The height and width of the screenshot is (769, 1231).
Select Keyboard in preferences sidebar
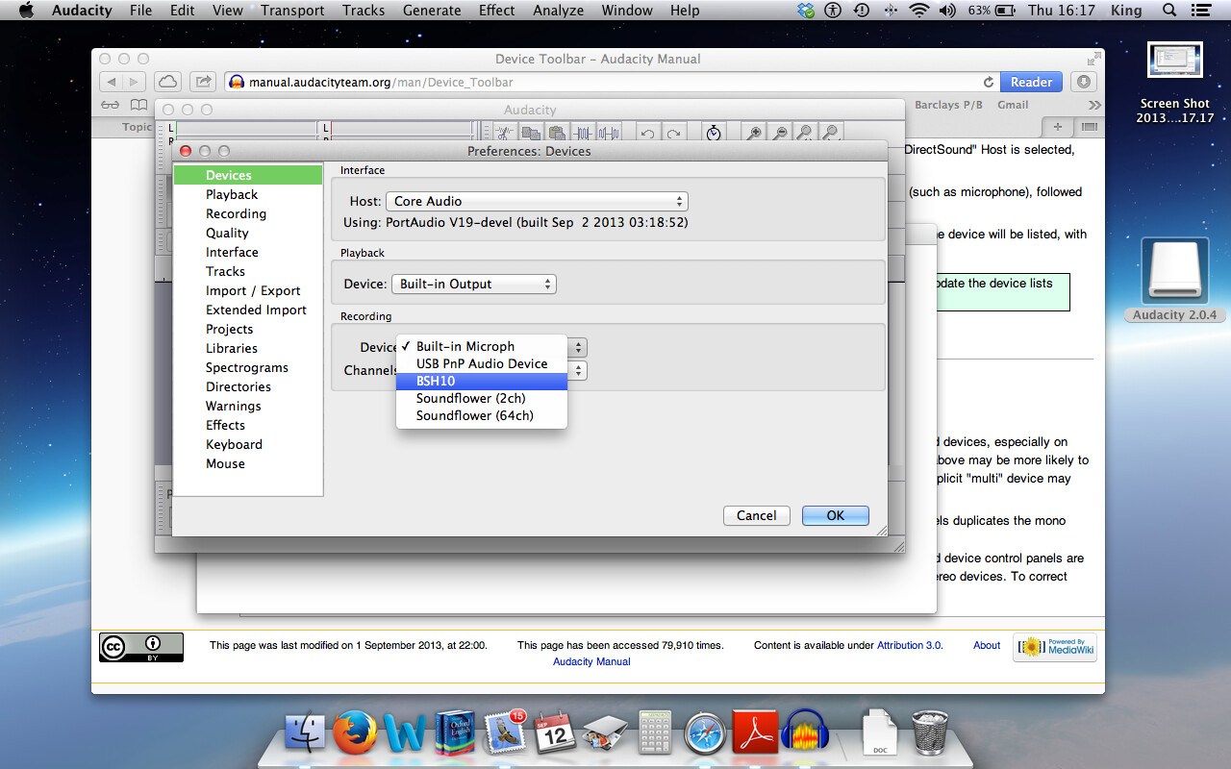point(248,444)
